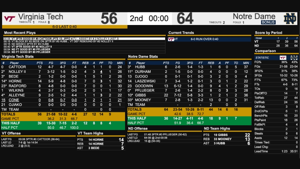
Task: Select GIBBS in the Notre Dame player list
Action: pyautogui.click(x=140, y=95)
